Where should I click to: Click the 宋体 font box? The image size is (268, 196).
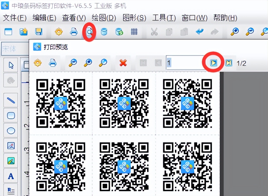point(15,49)
